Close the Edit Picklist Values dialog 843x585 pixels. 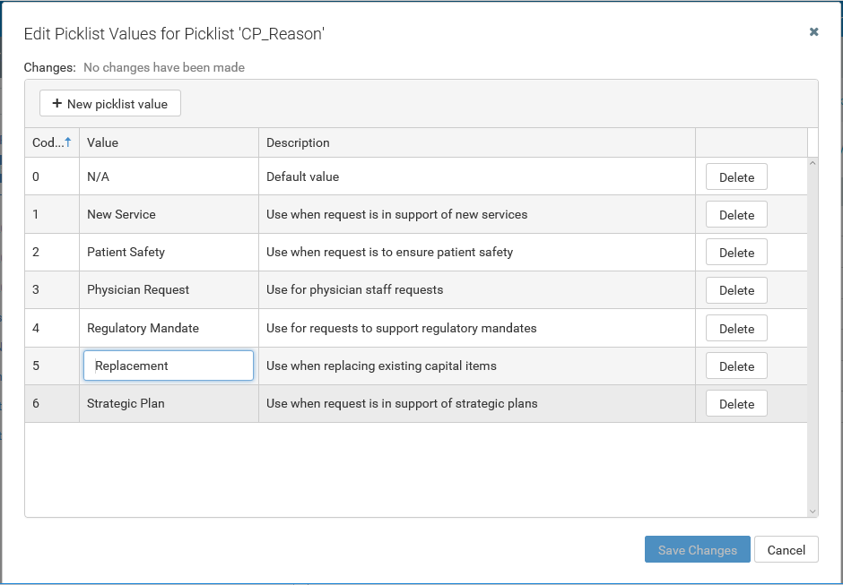pyautogui.click(x=813, y=31)
